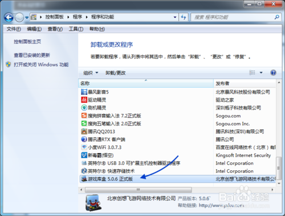285x216 pixels.
Task: Click the 新毒霸(悟空) icon
Action: point(84,155)
